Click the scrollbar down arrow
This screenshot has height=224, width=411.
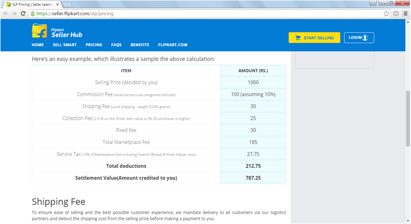point(408,221)
